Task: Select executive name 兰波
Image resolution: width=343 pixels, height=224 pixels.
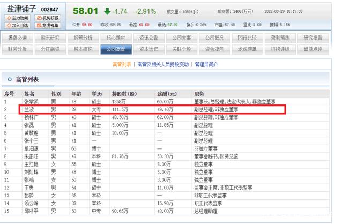Action: click(x=29, y=110)
